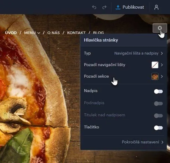
Task: Toggle the Nadpis switch
Action: [158, 91]
